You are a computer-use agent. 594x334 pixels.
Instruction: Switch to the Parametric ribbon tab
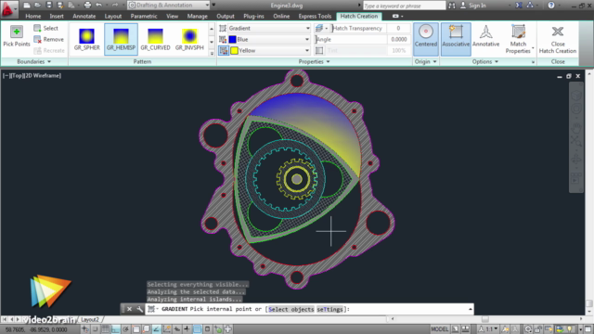pos(144,17)
